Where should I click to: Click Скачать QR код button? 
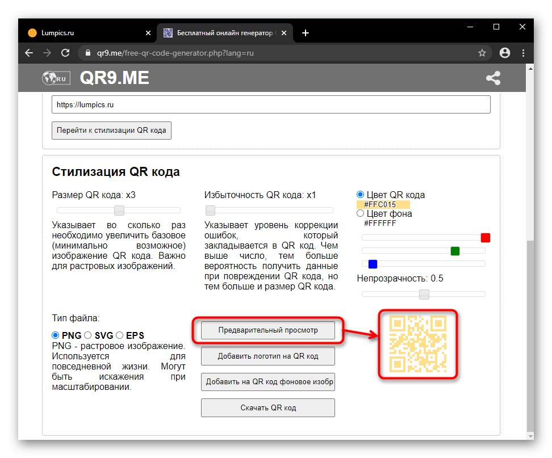[x=268, y=407]
